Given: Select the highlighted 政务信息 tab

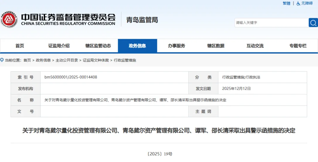Looking at the screenshot, I should pyautogui.click(x=138, y=46).
